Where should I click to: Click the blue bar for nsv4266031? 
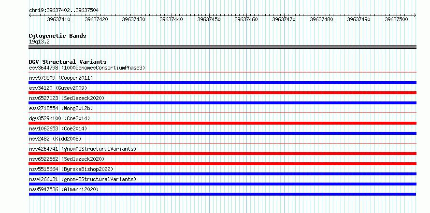222,184
